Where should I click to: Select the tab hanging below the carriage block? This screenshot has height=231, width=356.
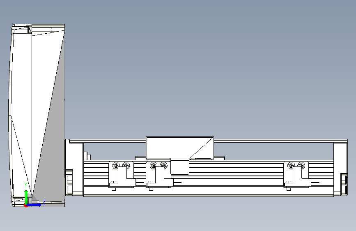click(180, 166)
